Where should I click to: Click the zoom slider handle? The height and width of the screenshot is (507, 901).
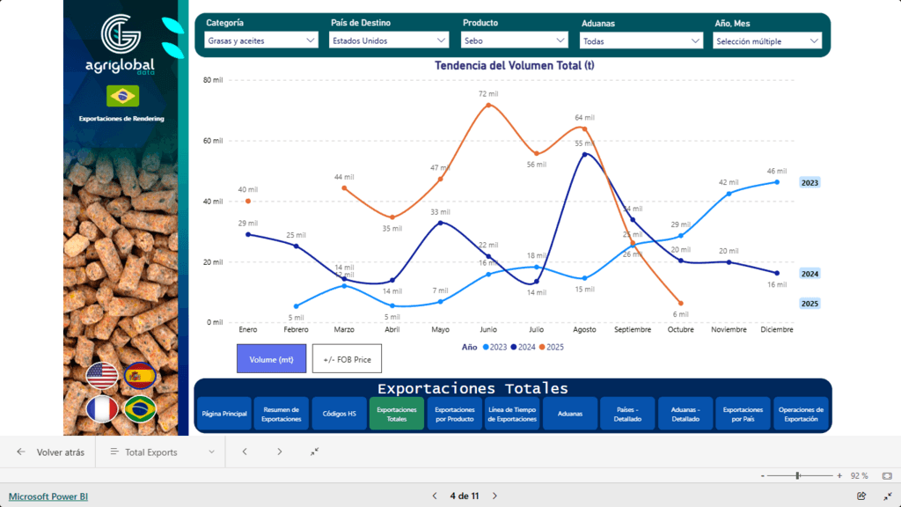tap(797, 475)
